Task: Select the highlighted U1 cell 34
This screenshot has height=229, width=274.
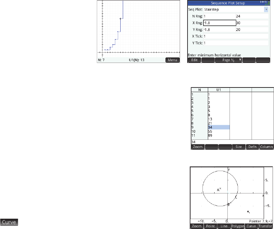Action: click(x=219, y=127)
